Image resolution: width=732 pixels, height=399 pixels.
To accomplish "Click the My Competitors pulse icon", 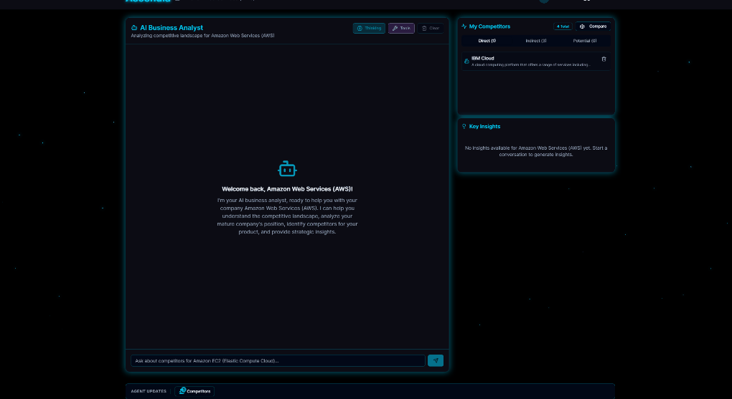I will [x=464, y=27].
